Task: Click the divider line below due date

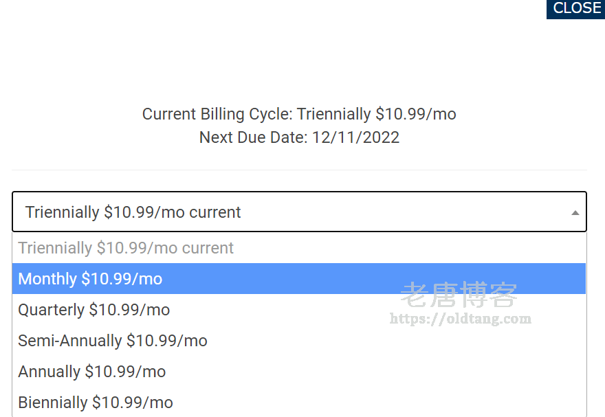Action: click(x=299, y=170)
